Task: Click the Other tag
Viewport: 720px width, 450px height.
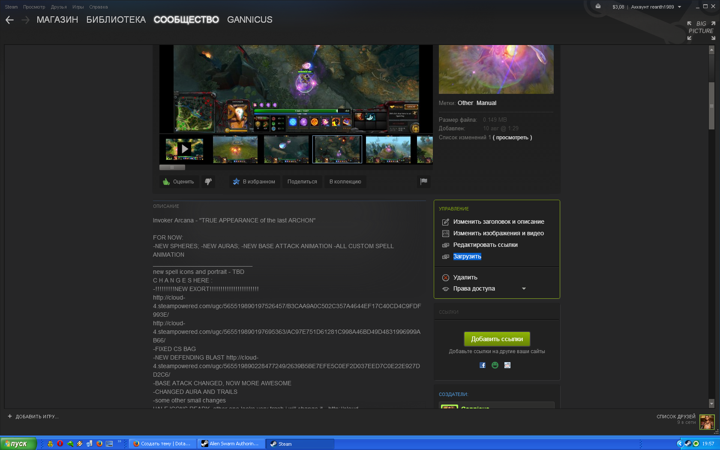Action: click(465, 103)
